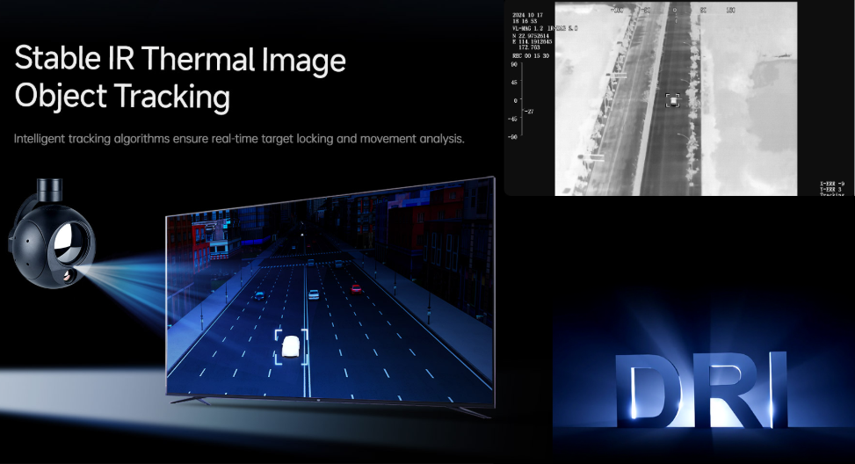The width and height of the screenshot is (855, 464).
Task: Click the heading compass scale atop thermal feed
Action: point(674,10)
